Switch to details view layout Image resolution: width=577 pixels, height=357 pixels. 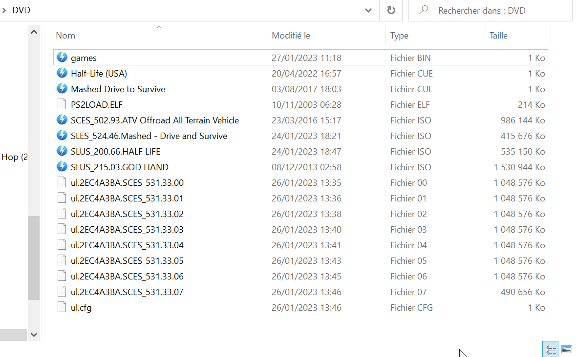point(551,349)
